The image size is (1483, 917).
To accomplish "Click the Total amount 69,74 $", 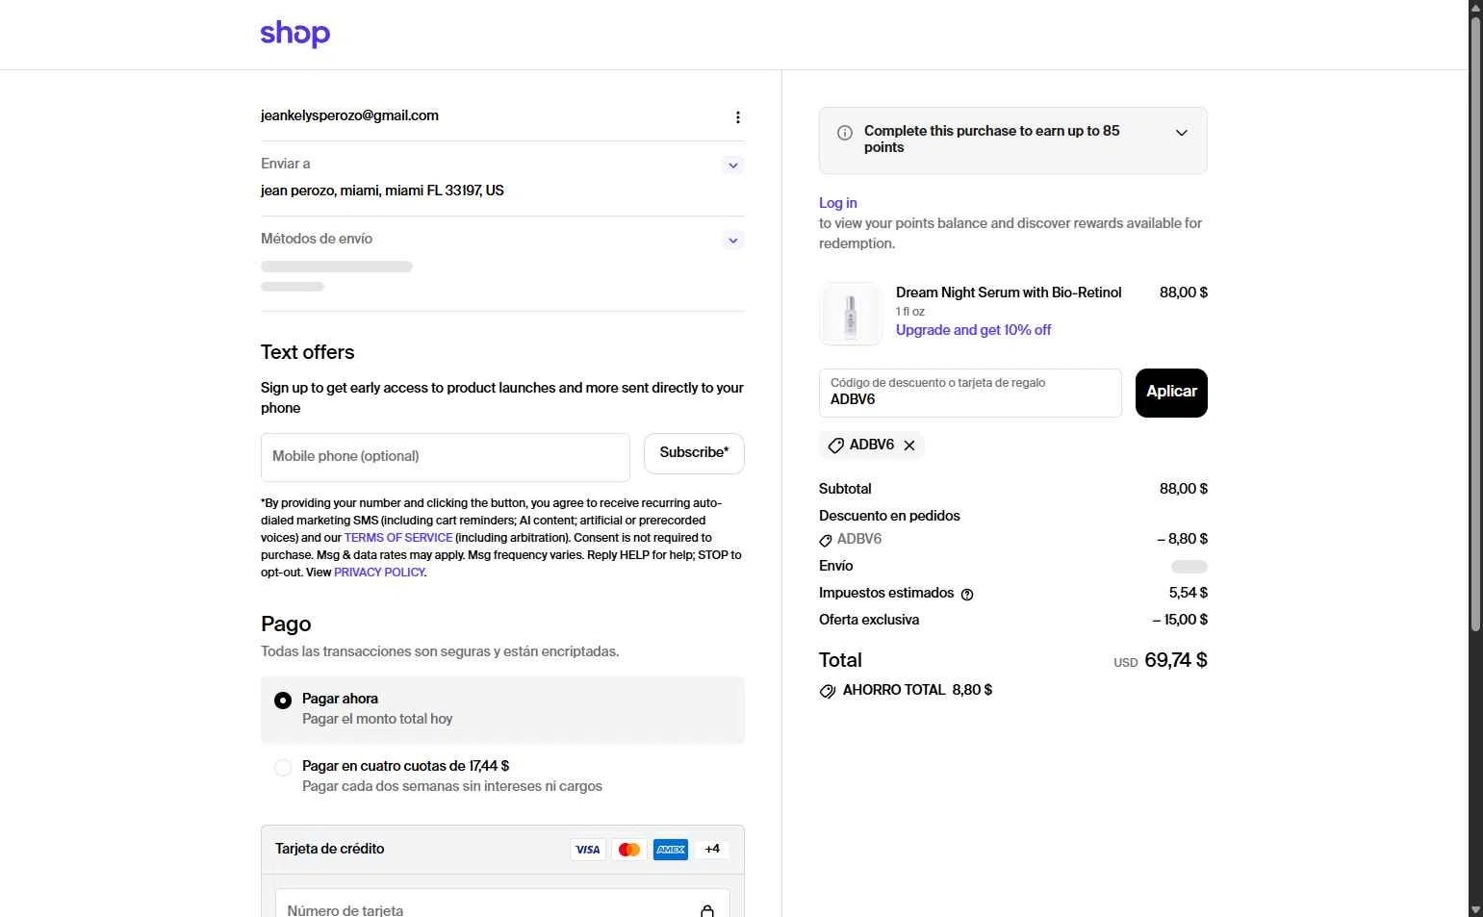I will pyautogui.click(x=1176, y=660).
